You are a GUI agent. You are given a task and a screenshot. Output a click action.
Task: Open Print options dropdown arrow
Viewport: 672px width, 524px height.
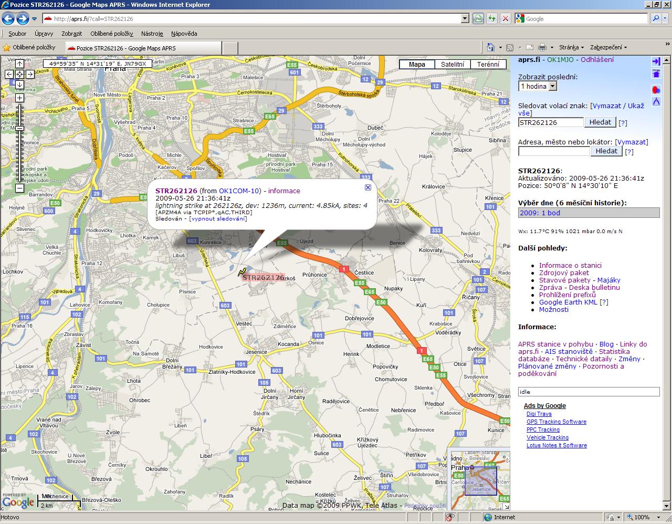coord(551,47)
